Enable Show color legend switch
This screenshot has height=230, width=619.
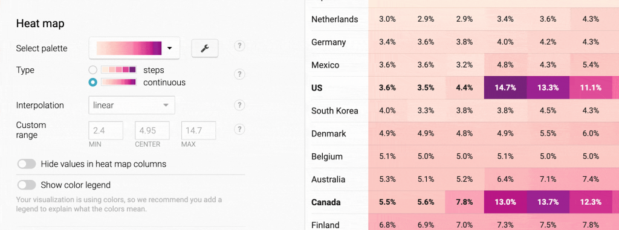click(27, 185)
